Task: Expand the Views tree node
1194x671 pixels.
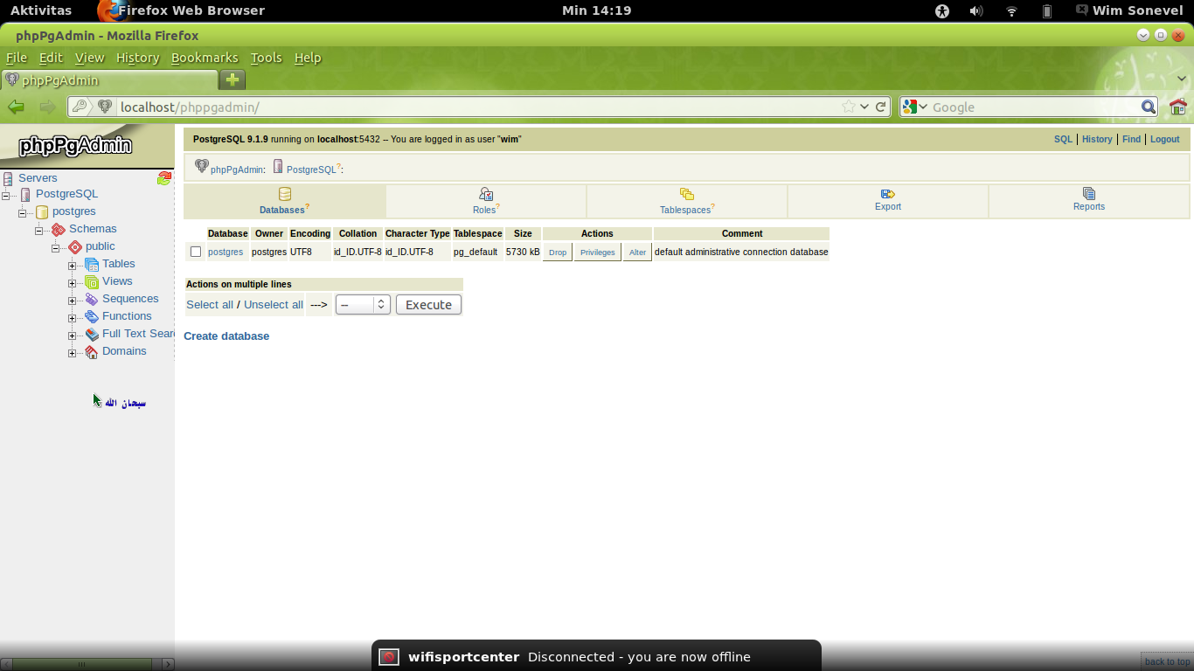Action: [73, 282]
